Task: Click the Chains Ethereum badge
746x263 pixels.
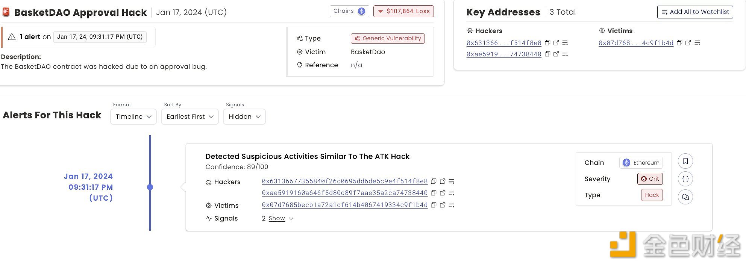Action: point(349,11)
